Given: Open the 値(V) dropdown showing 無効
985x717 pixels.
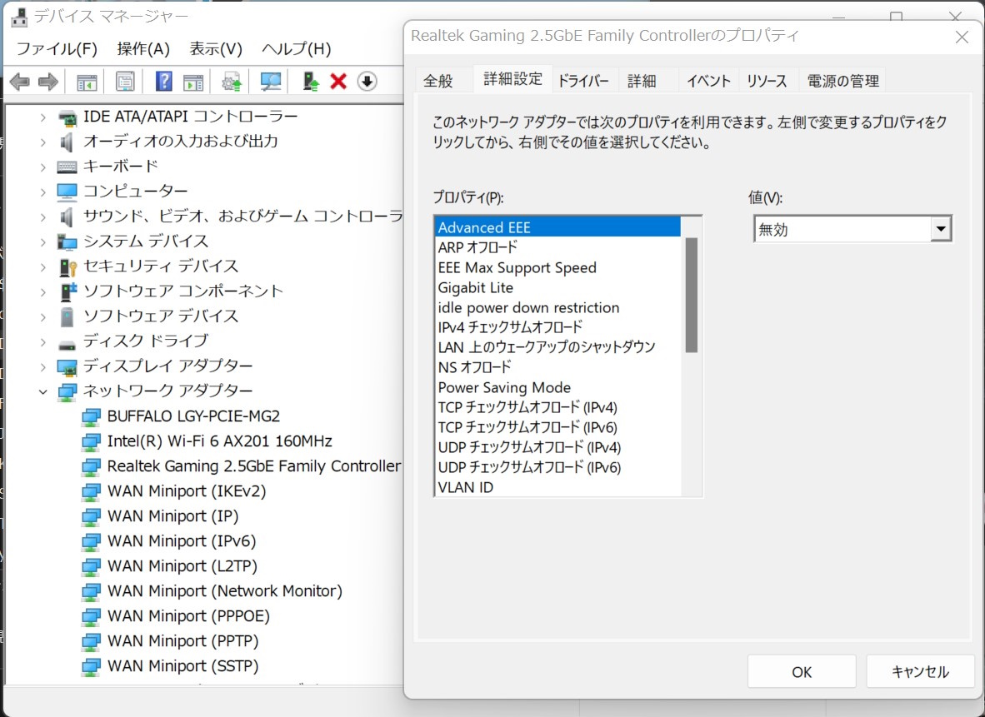Looking at the screenshot, I should pyautogui.click(x=852, y=229).
